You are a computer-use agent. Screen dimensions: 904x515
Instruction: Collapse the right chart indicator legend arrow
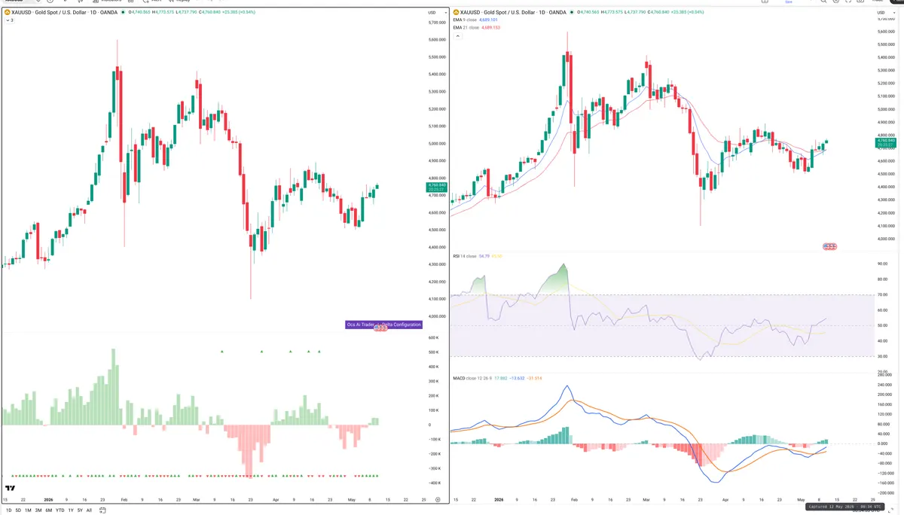[x=458, y=36]
